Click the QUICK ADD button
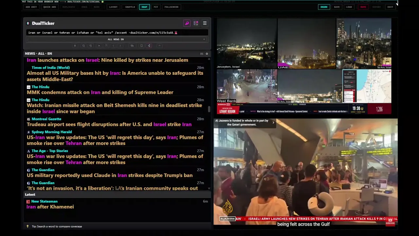 pyautogui.click(x=50, y=7)
